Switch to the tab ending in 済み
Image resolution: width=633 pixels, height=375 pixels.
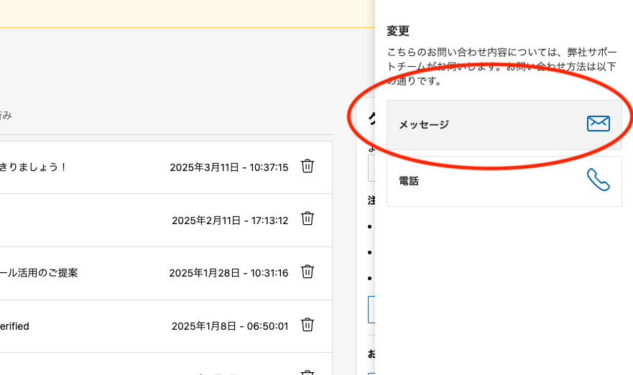[x=6, y=115]
